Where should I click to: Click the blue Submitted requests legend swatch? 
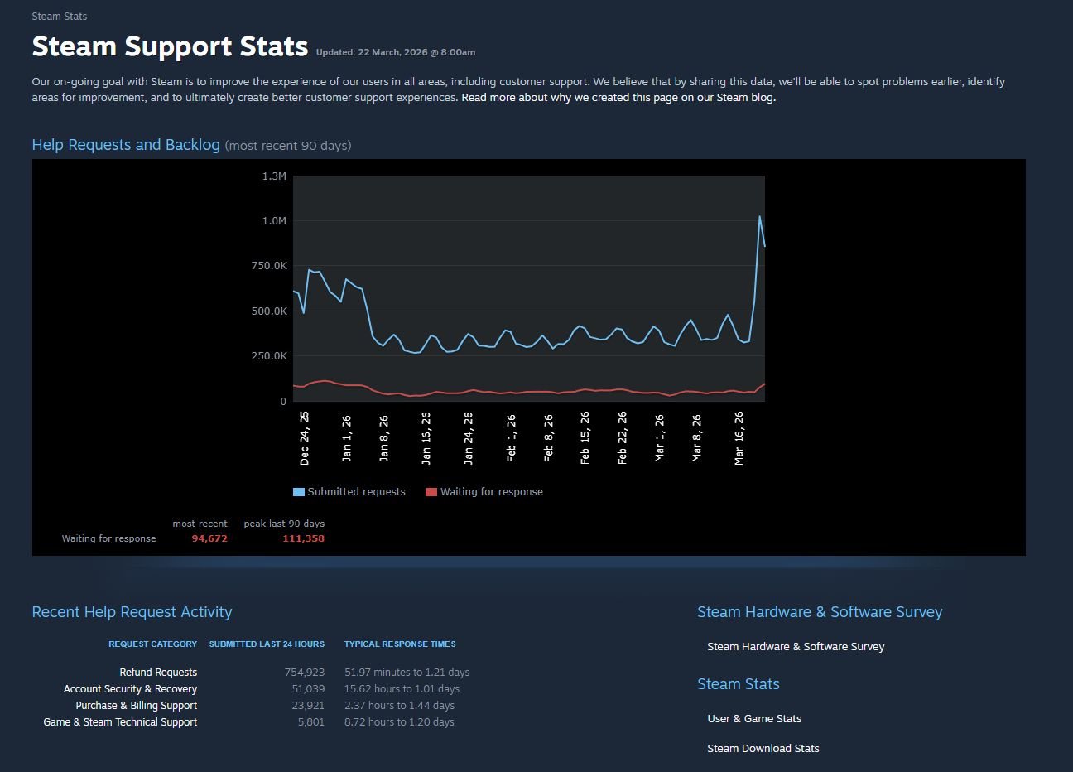(x=299, y=492)
